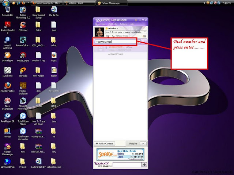The image size is (234, 175).
Task: Select the Larhna Bali Ey media file
Action: point(38,163)
